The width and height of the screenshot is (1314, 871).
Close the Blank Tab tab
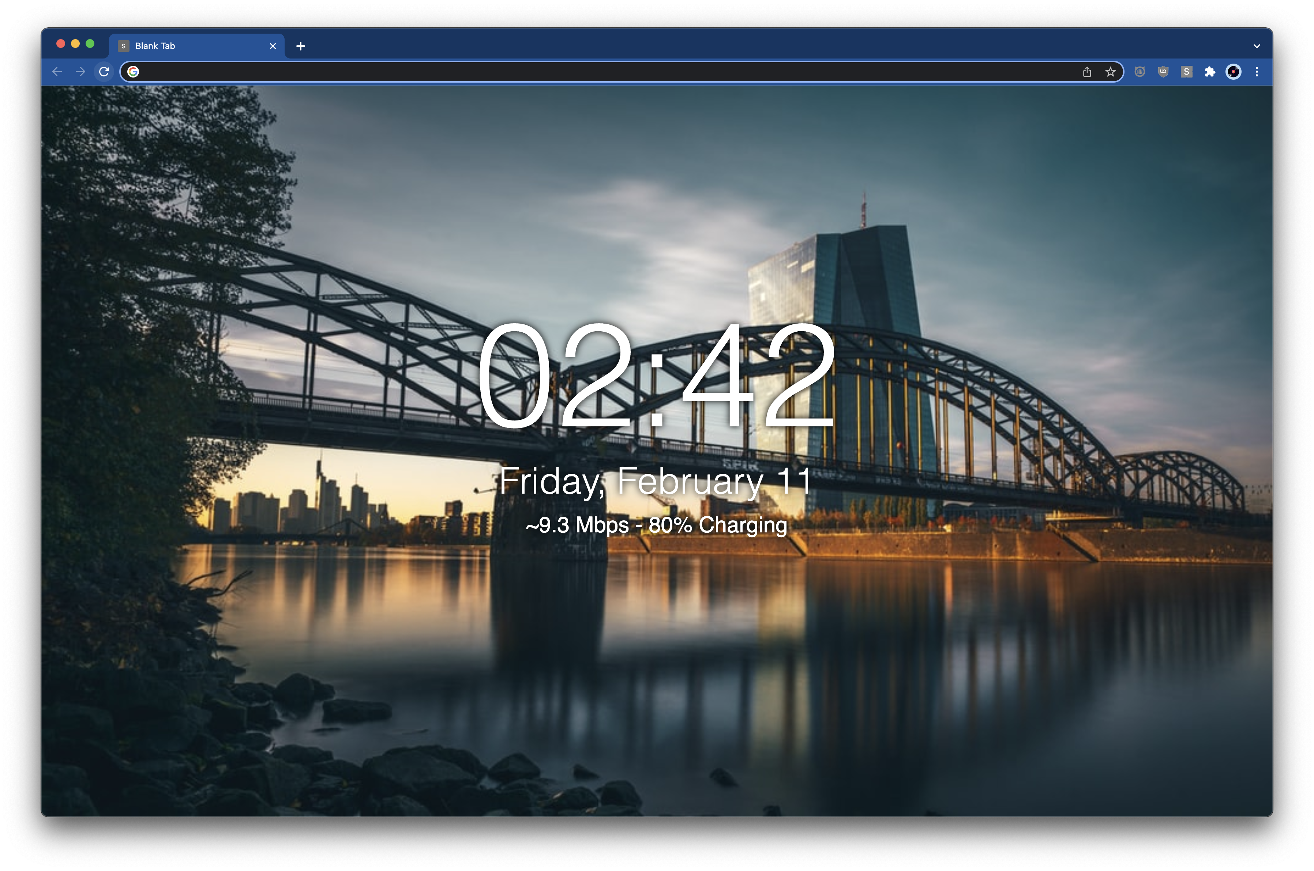(x=273, y=46)
